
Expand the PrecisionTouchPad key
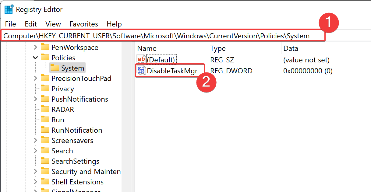(x=36, y=78)
